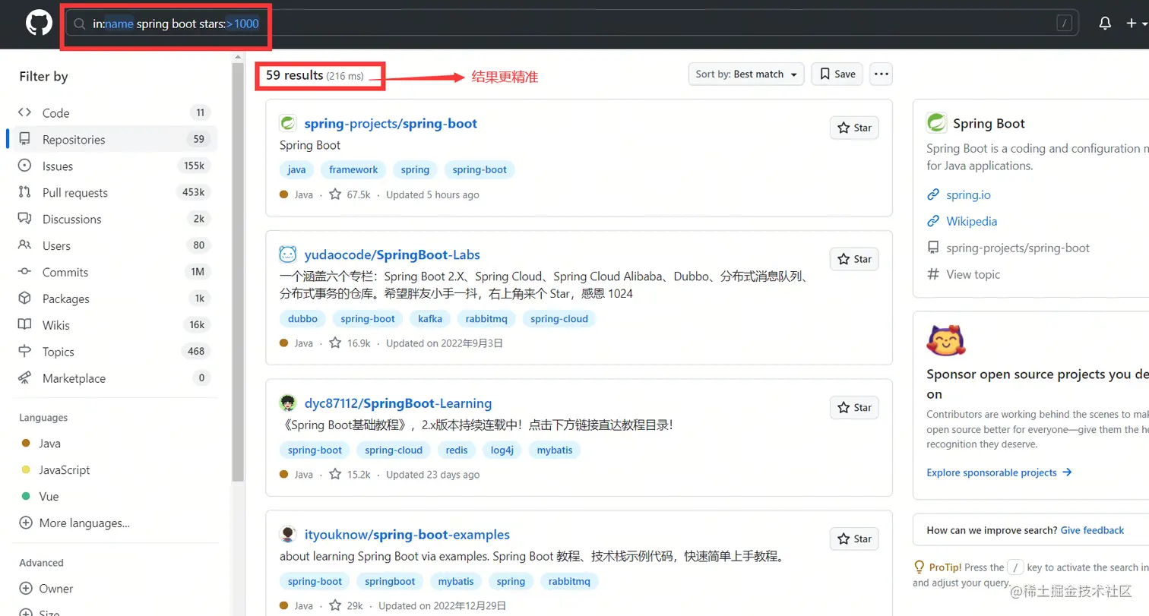Open ityouknow/spring-boot-examples repository
The image size is (1149, 616).
point(407,535)
